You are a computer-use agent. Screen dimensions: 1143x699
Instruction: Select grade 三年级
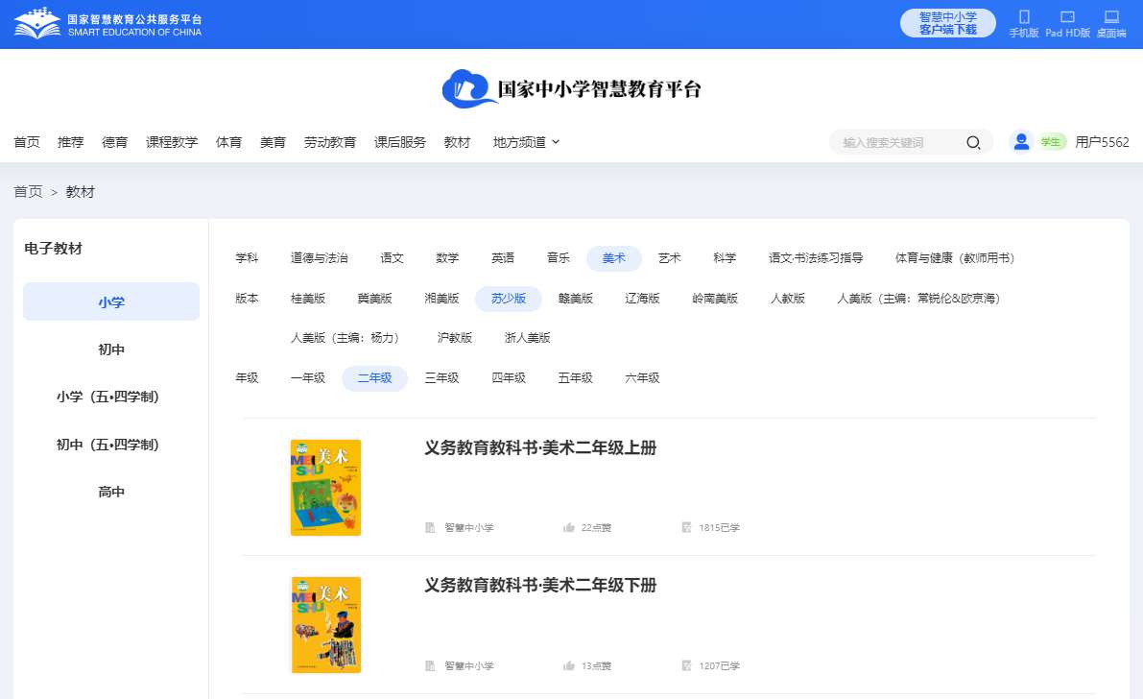441,378
